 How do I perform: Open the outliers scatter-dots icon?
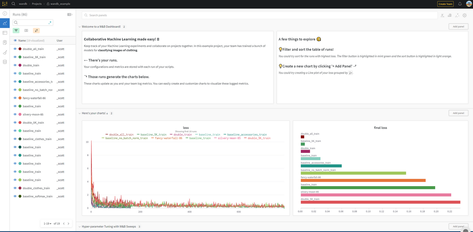pyautogui.click(x=457, y=15)
